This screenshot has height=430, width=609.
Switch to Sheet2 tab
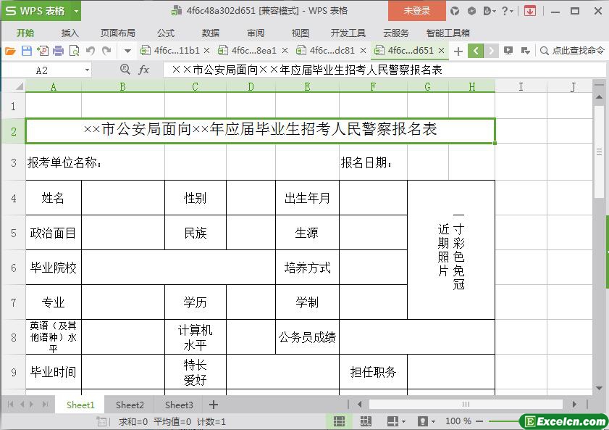click(130, 405)
